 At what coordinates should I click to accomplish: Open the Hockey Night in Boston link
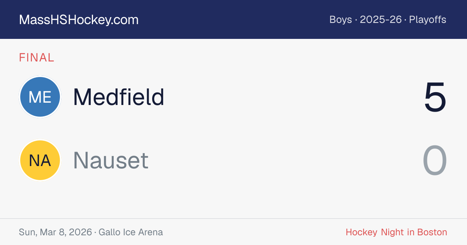tap(396, 232)
